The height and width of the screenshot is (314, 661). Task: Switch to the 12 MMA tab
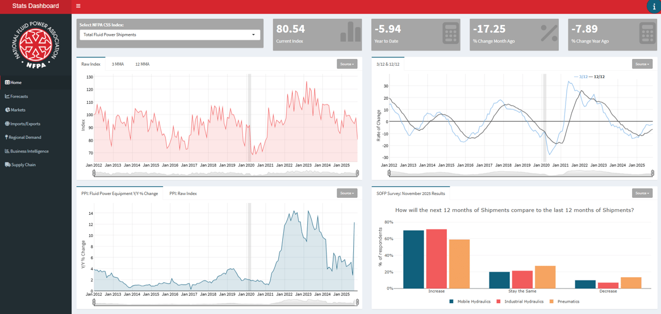142,64
